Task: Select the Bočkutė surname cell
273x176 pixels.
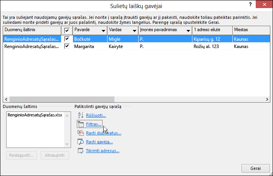Action: coord(90,39)
